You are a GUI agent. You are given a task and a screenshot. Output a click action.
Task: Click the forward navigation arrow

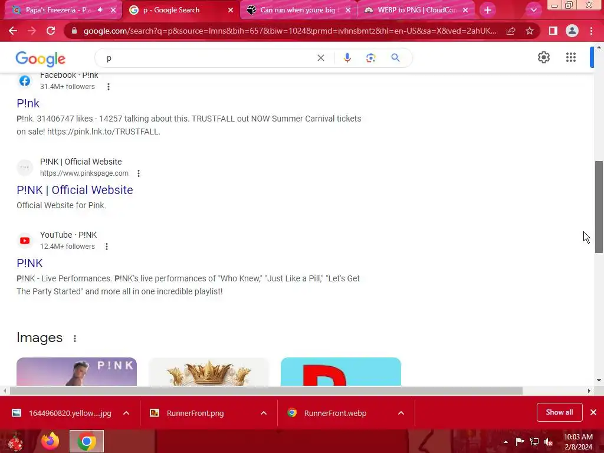32,31
